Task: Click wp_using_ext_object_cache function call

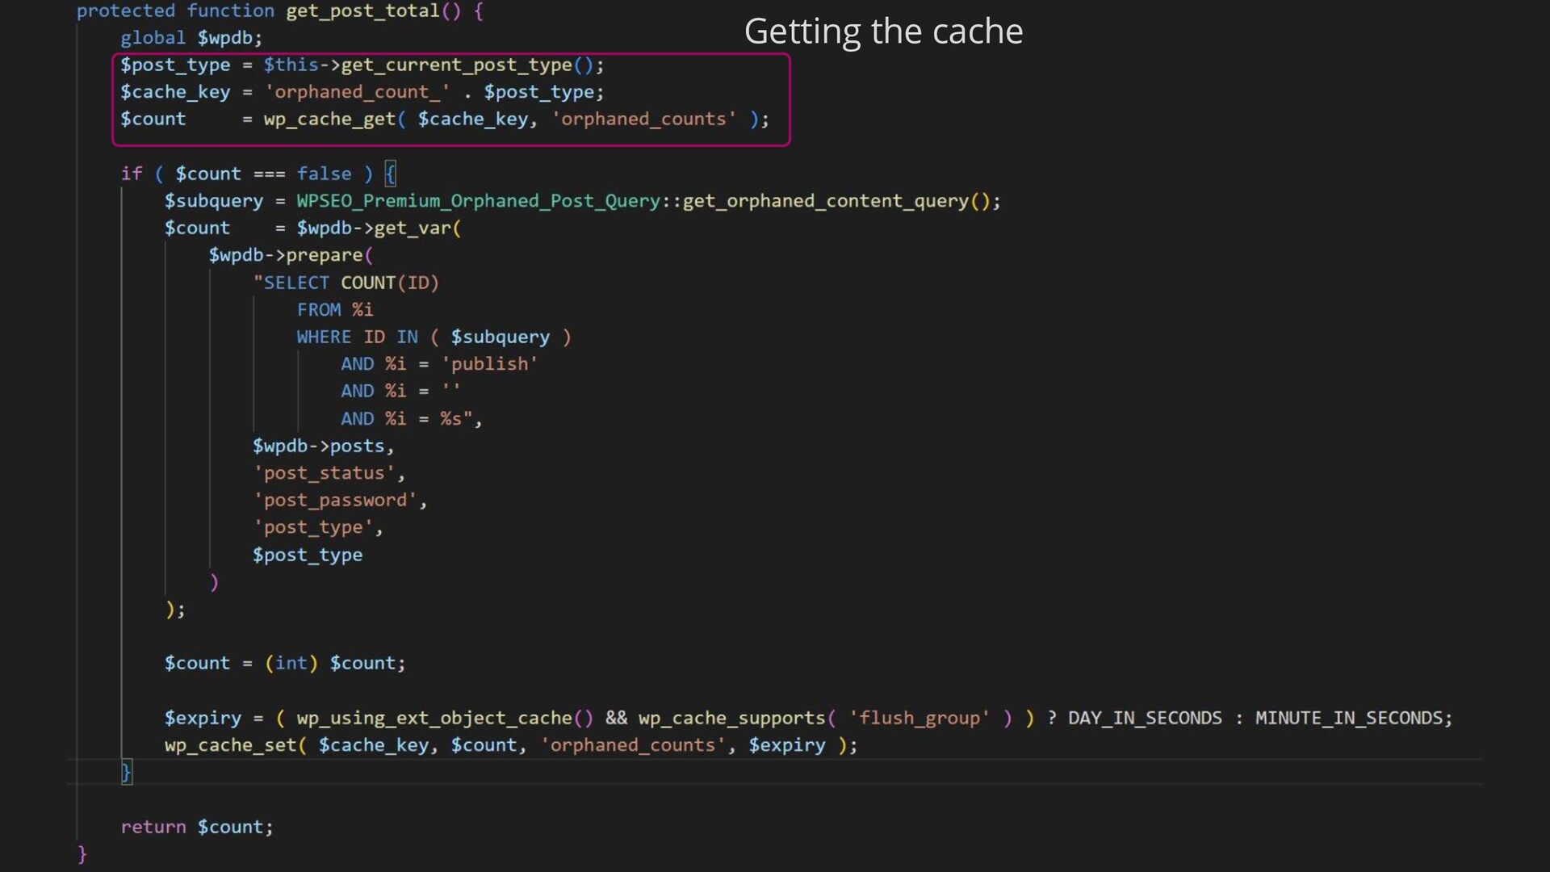Action: point(434,718)
